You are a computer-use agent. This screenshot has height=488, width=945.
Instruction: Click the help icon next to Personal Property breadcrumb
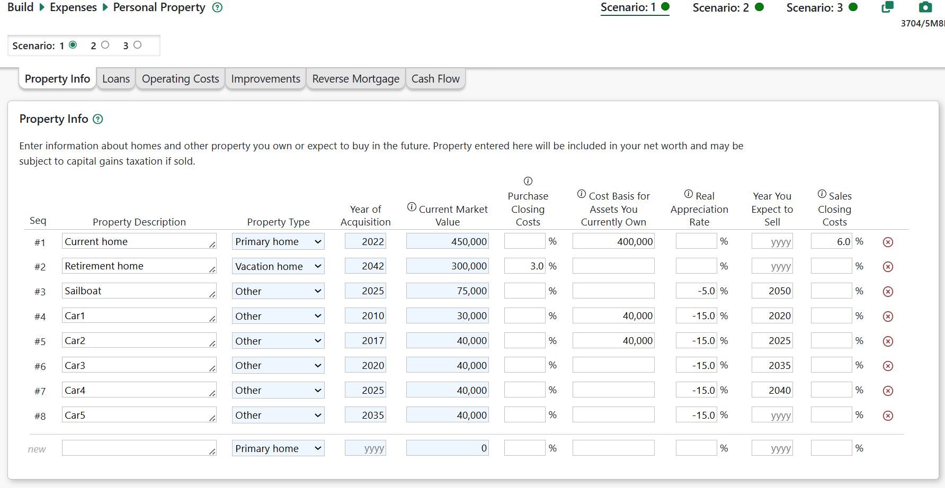217,7
